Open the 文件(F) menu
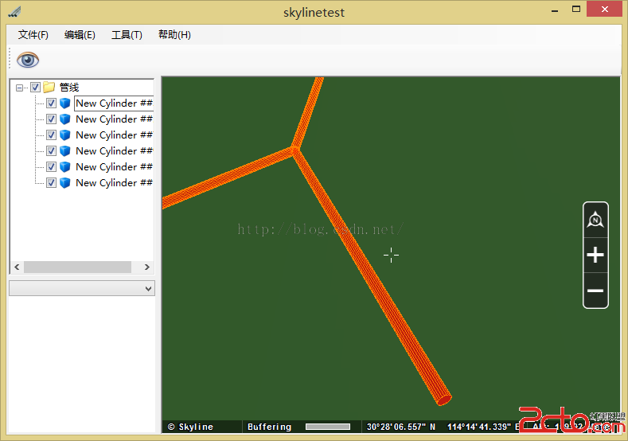Image resolution: width=628 pixels, height=441 pixels. [33, 35]
